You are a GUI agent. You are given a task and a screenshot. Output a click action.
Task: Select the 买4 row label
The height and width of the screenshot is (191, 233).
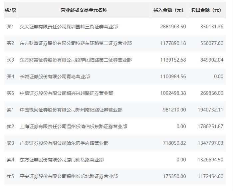(x=10, y=77)
